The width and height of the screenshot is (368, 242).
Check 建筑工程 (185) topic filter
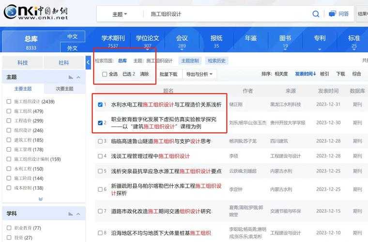9,140
